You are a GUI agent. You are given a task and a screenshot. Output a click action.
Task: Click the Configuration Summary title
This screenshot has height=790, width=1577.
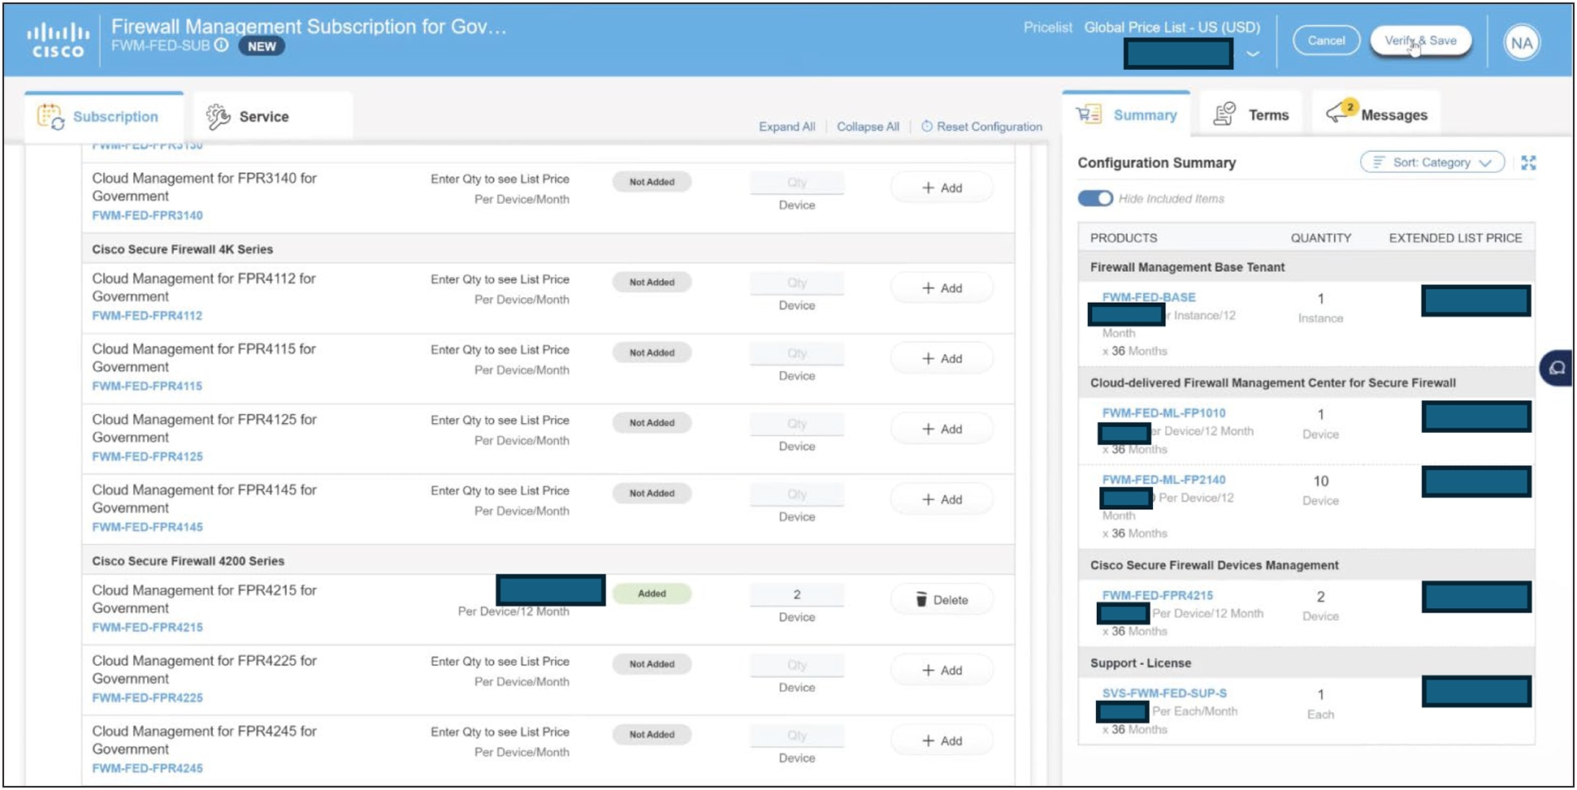(1156, 163)
